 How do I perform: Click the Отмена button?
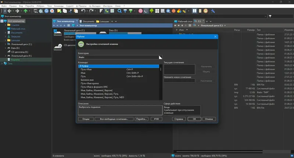tap(209, 119)
